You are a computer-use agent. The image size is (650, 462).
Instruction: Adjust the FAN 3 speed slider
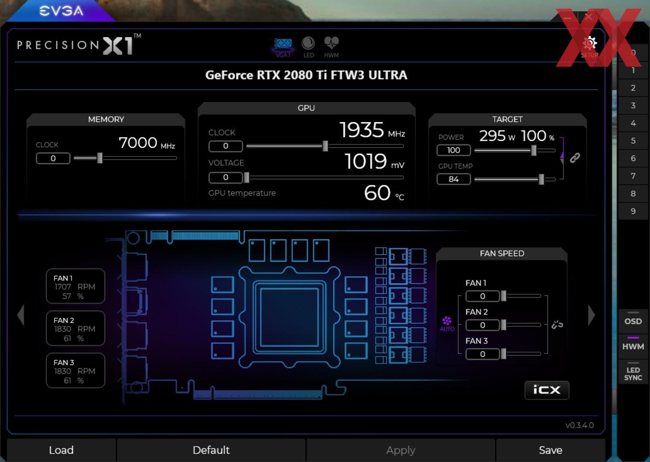point(503,354)
